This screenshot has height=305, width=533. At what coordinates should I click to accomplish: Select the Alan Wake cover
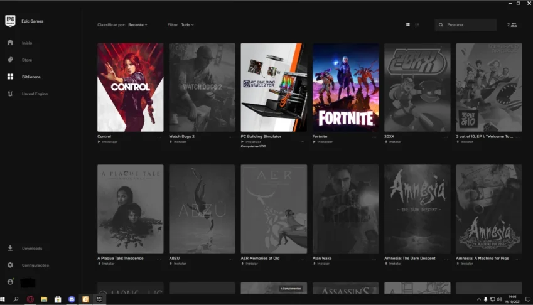tap(345, 209)
